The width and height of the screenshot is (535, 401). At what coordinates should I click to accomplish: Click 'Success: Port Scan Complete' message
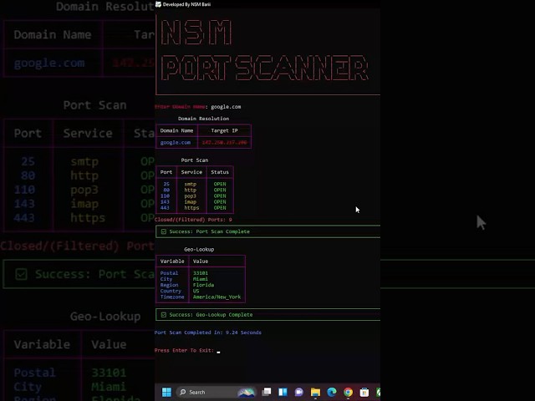coord(210,231)
